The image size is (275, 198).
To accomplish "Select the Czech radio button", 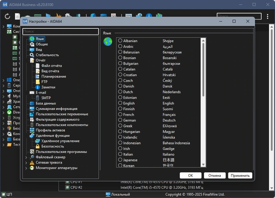I will (x=120, y=80).
